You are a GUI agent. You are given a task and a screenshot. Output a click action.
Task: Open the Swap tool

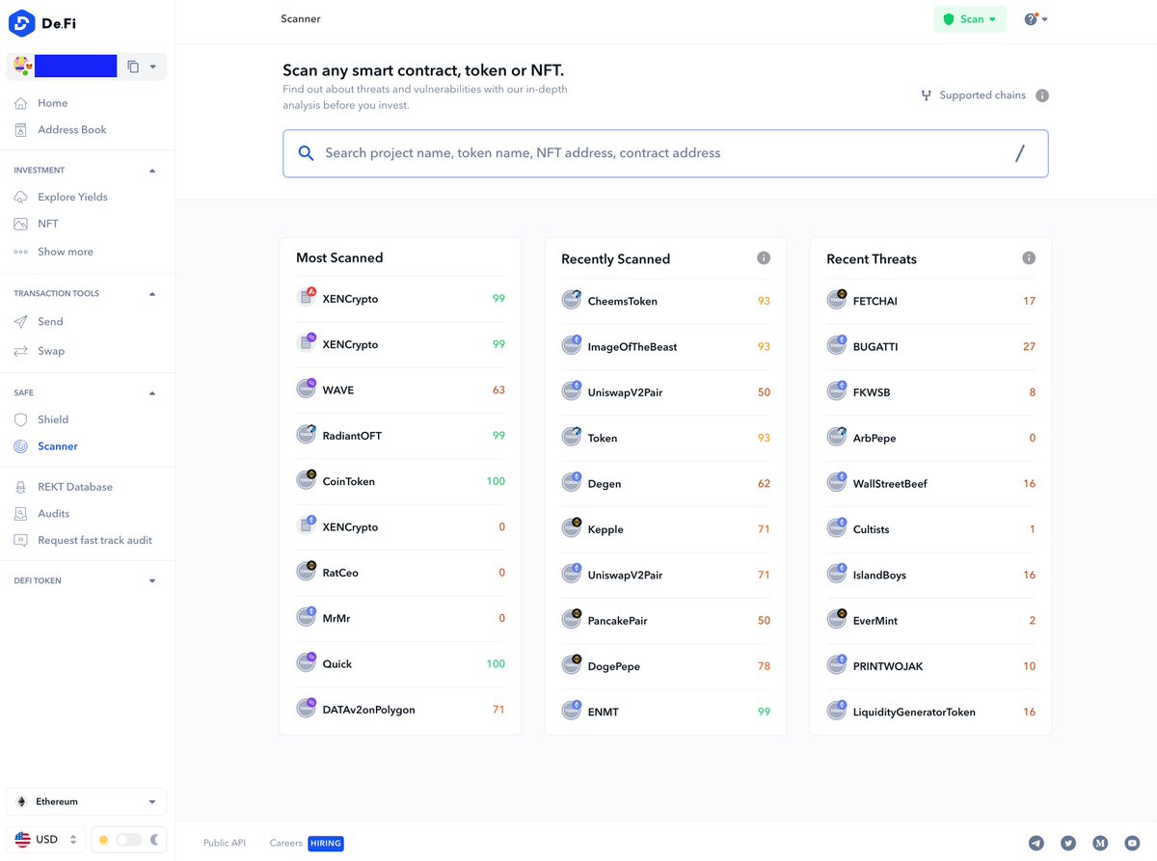(50, 351)
